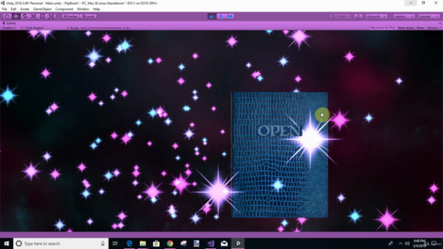
Task: Open the File menu
Action: coord(4,9)
